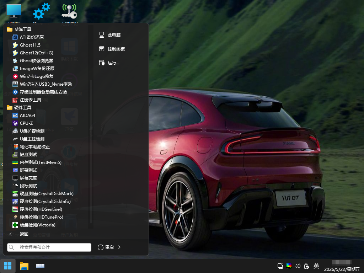The image size is (364, 273).
Task: Open 屏幕亮度 monitor icon
Action: tap(15, 178)
